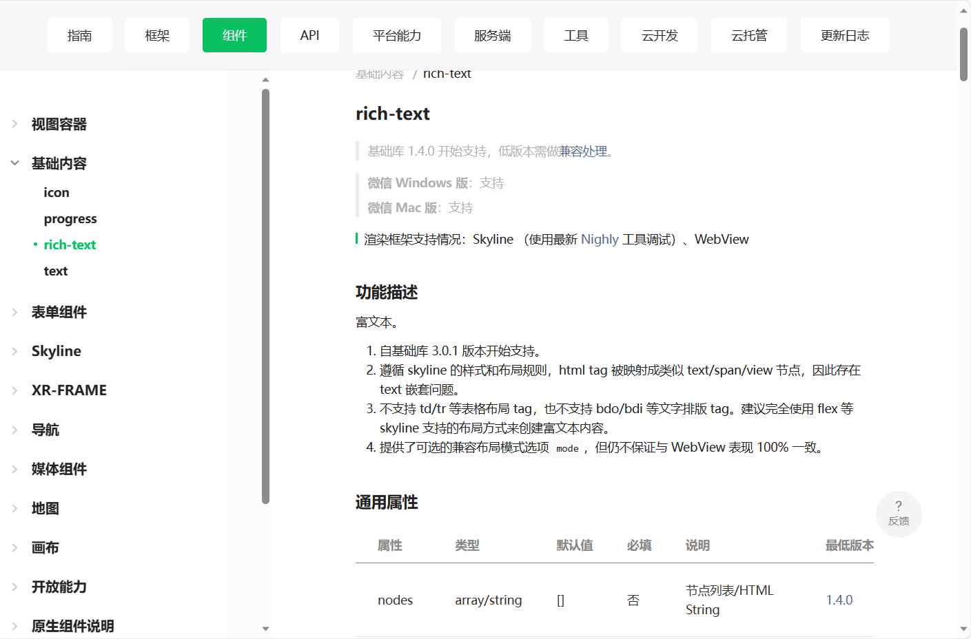Expand the 表单组件 section chevron
This screenshot has height=639, width=971.
click(14, 312)
